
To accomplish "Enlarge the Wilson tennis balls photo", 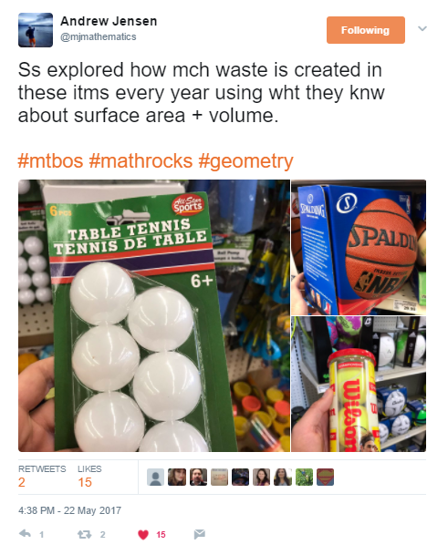I will click(359, 384).
